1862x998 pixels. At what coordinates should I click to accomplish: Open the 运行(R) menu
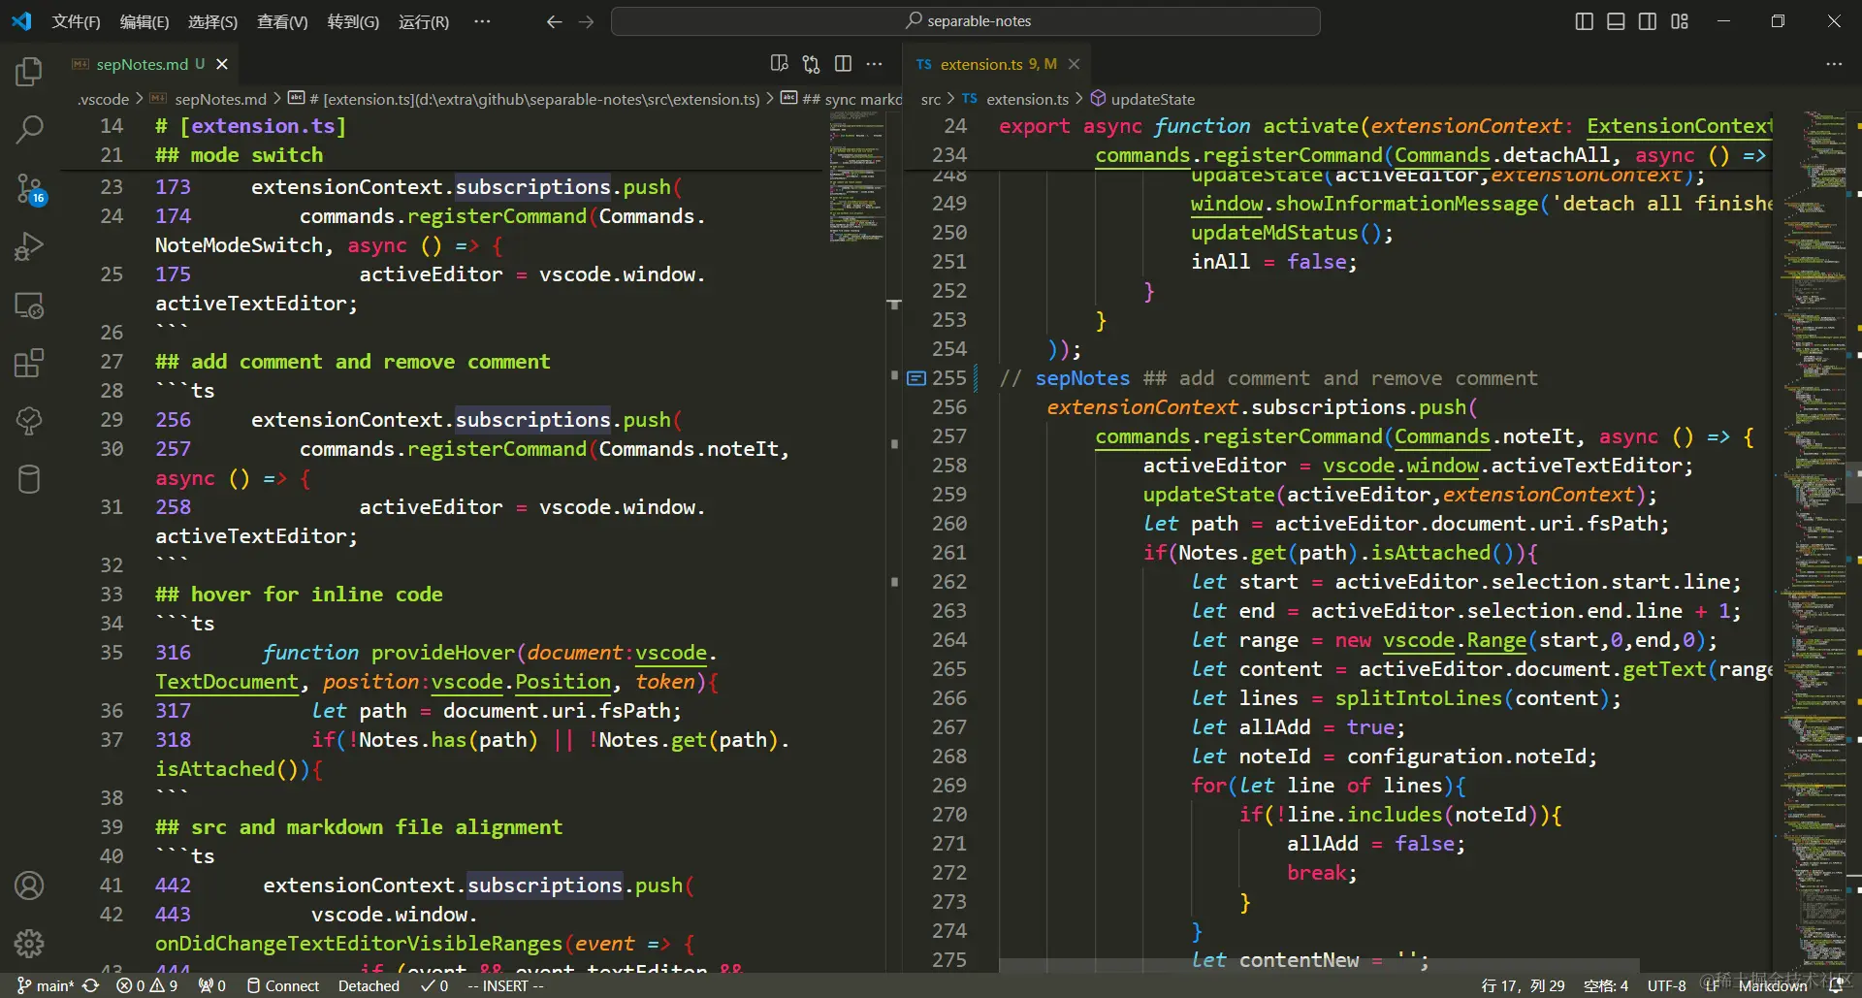tap(424, 21)
